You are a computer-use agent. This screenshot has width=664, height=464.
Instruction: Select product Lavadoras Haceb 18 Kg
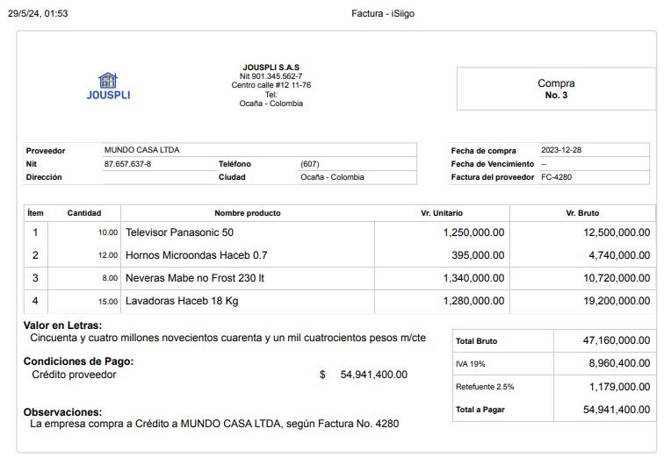pos(182,301)
